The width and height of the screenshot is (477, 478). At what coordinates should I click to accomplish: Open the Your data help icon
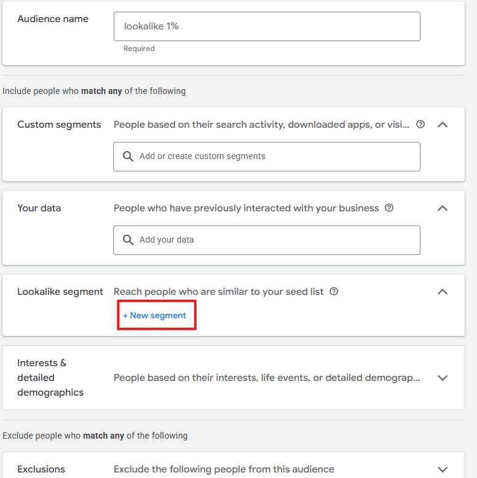pyautogui.click(x=389, y=208)
